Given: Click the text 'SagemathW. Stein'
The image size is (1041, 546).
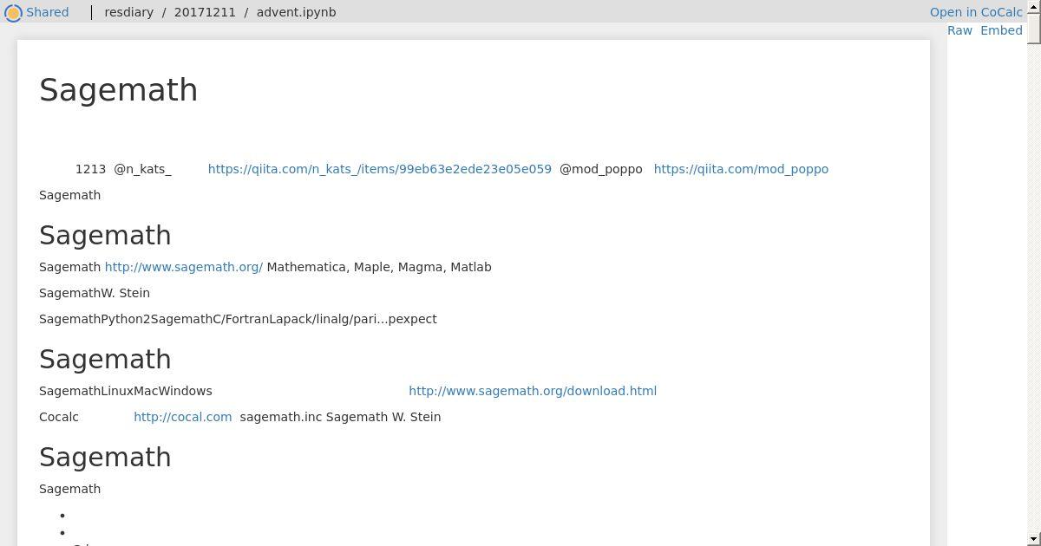Looking at the screenshot, I should (95, 293).
